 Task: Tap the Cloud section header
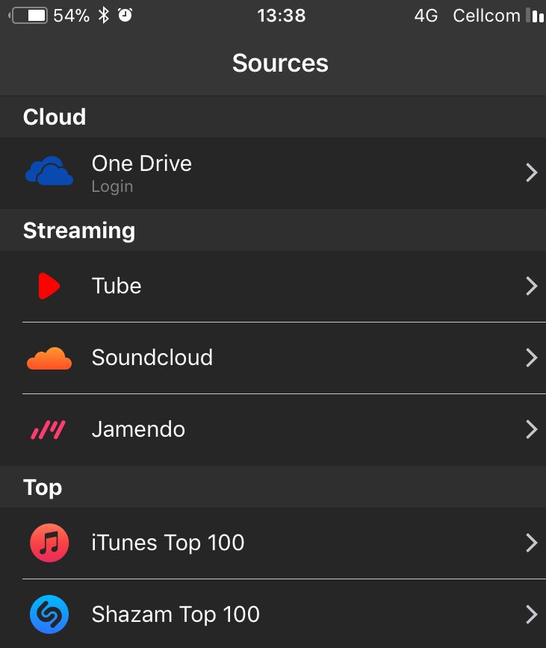[55, 117]
